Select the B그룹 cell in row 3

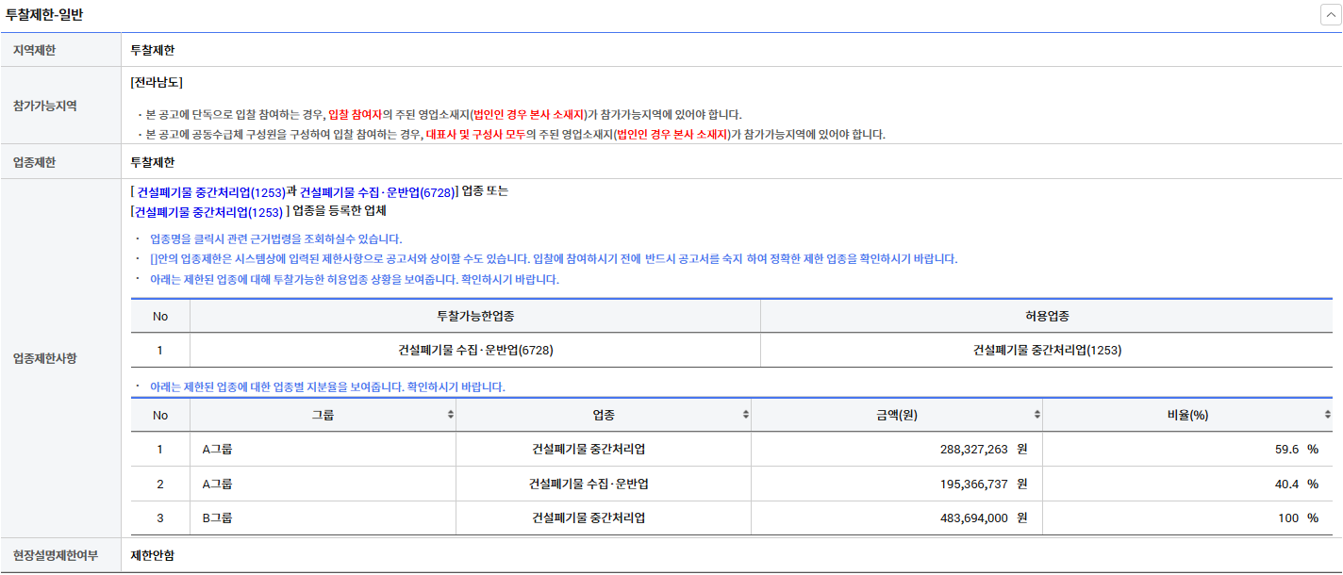(218, 518)
